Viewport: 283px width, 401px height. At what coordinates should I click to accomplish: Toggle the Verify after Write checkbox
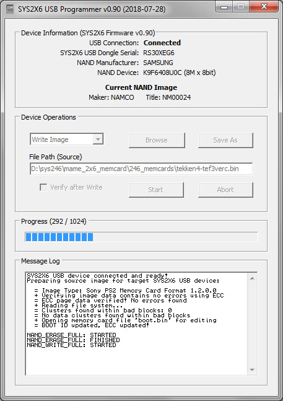(x=43, y=187)
